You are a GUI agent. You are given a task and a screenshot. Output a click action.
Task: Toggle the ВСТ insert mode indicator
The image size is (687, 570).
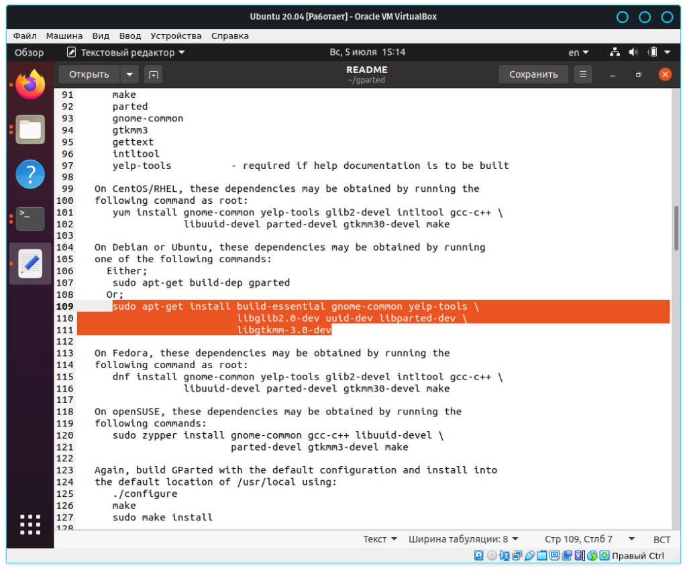point(662,539)
